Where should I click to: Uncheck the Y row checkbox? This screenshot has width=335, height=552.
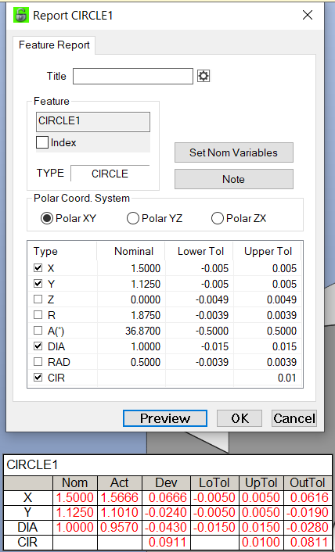[x=38, y=283]
